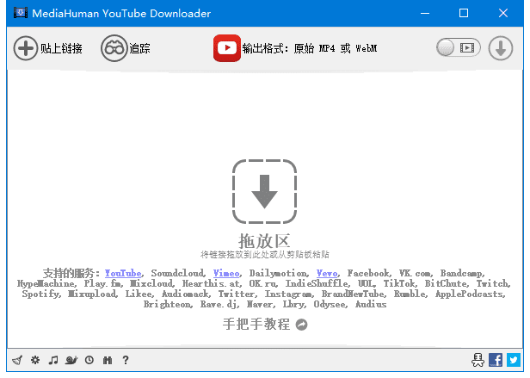
Task: Click the bottom status bar binoculars icon
Action: tap(107, 360)
